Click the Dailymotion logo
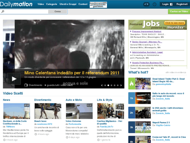 click(16, 4)
